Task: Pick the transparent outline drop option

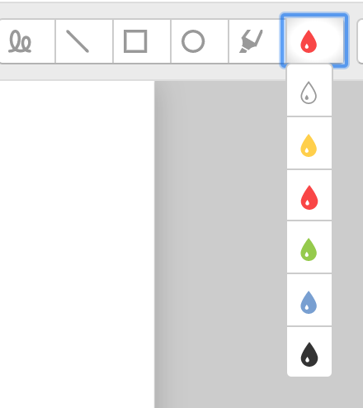Action: click(309, 93)
